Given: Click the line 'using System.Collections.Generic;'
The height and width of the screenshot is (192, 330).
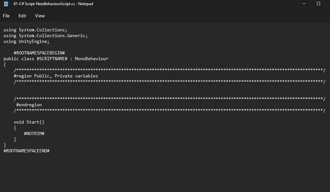Looking at the screenshot, I should point(46,35).
